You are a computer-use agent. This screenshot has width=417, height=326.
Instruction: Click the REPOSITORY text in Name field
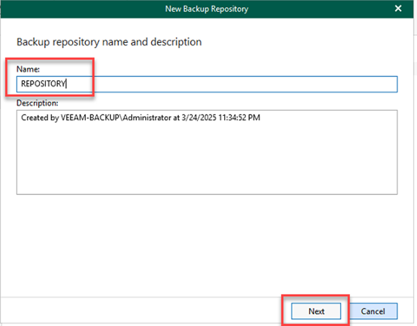43,84
